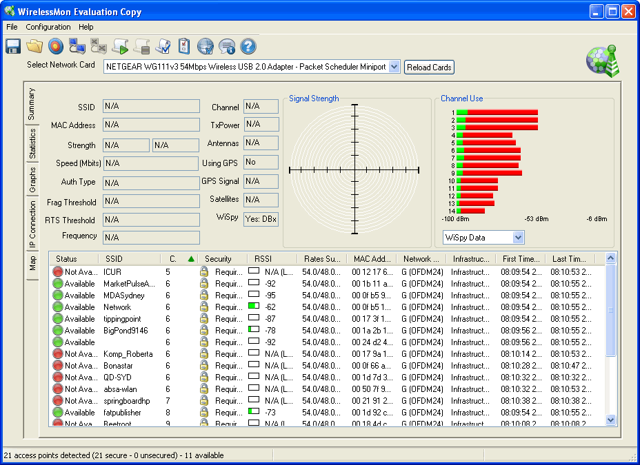Sort list by First Time column header
The width and height of the screenshot is (640, 465).
521,259
